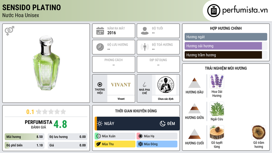The width and height of the screenshot is (272, 153).
Task: Click the leaf icon in Mùa Thu
Action: 99,144
